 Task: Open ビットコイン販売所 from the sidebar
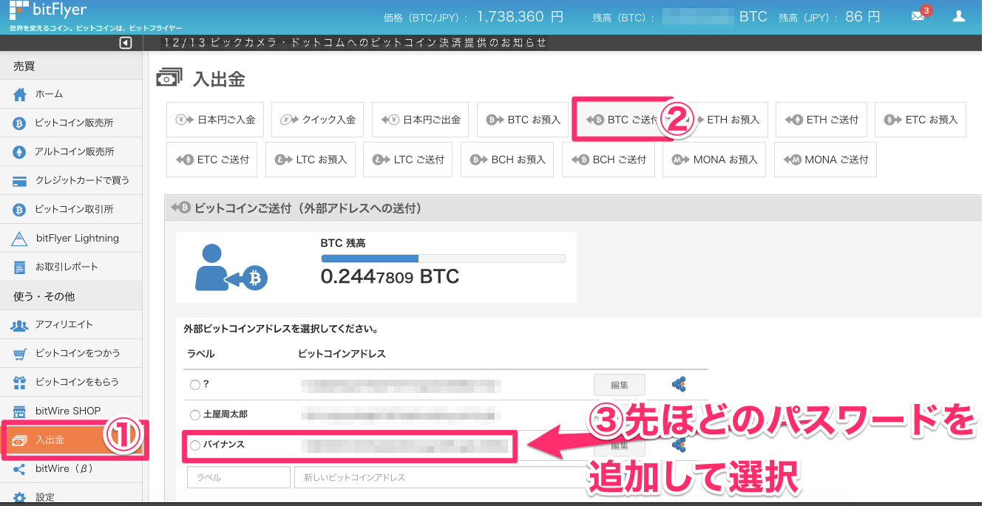point(70,123)
